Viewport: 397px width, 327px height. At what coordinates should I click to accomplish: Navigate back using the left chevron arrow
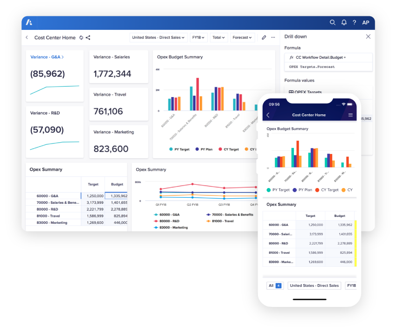pyautogui.click(x=27, y=37)
